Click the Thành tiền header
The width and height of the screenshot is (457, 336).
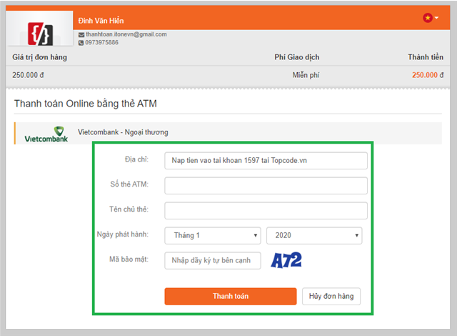(426, 57)
